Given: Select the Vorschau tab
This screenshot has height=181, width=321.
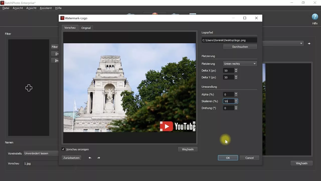Looking at the screenshot, I should click(x=70, y=28).
